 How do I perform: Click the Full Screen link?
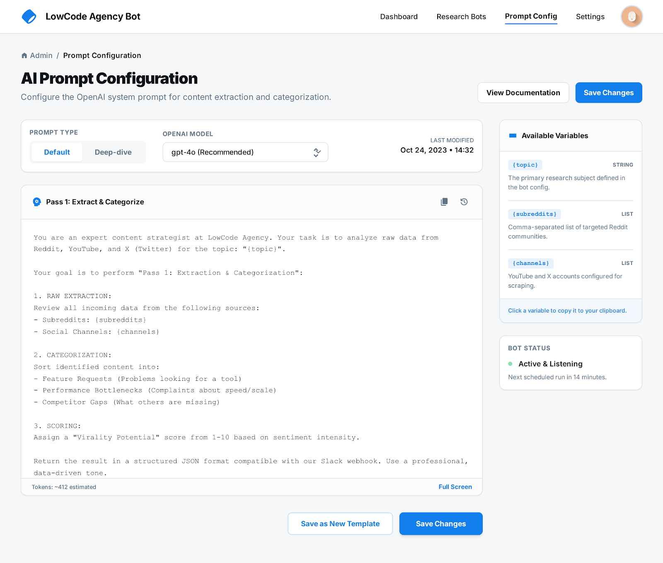(455, 486)
